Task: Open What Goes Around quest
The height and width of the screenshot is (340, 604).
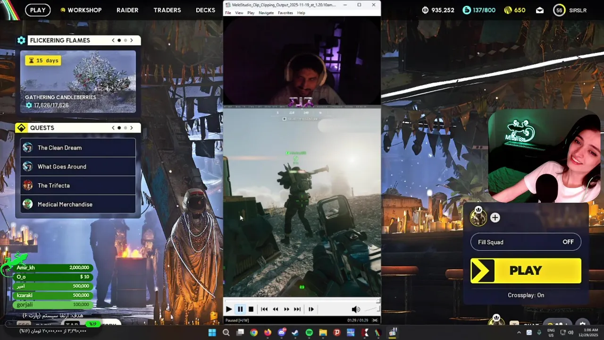Action: click(x=78, y=167)
